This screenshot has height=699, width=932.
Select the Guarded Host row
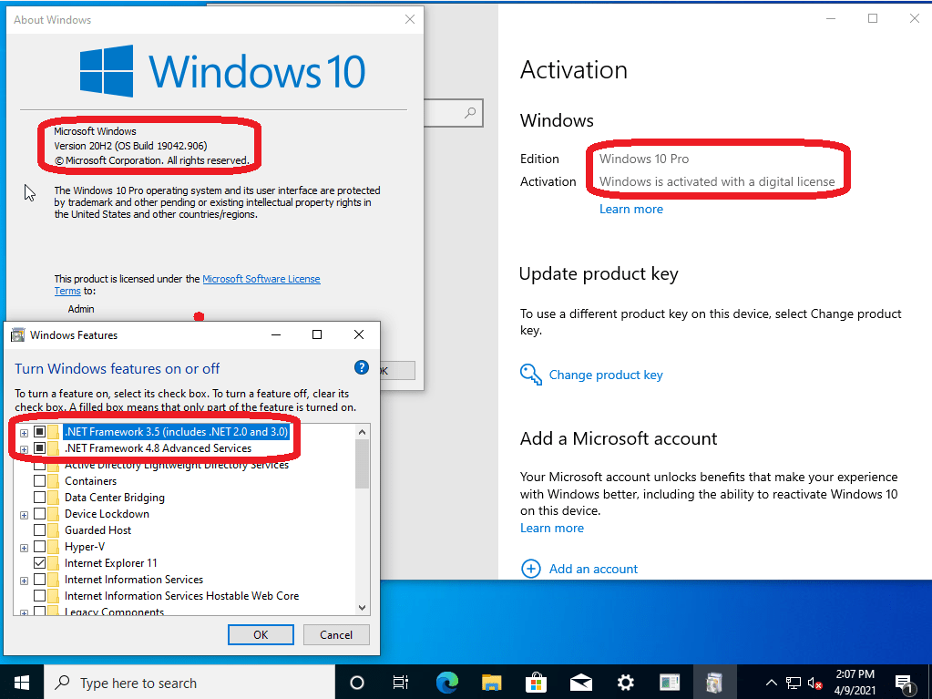(98, 530)
